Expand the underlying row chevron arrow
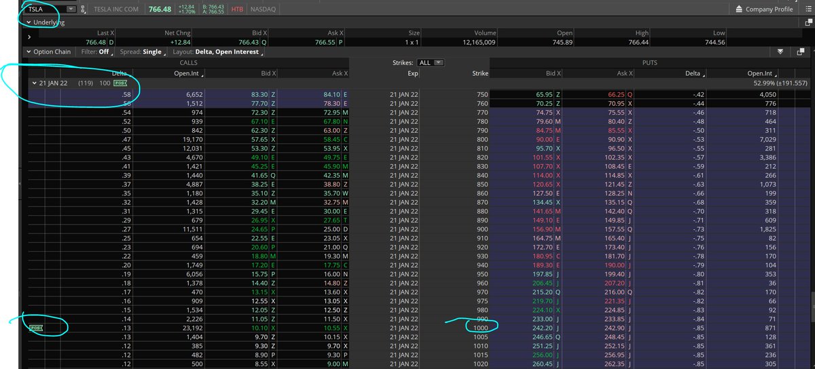The height and width of the screenshot is (369, 815). (x=29, y=37)
